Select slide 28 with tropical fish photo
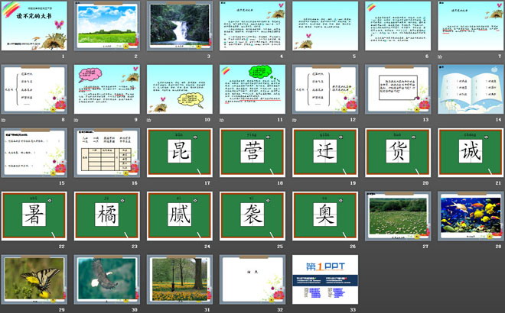The height and width of the screenshot is (313, 505). point(471,216)
